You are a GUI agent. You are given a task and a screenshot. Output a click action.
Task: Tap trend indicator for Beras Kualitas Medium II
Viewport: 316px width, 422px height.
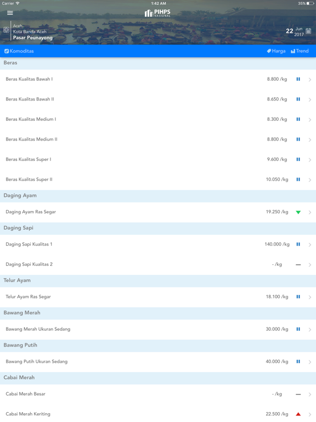[x=298, y=139]
